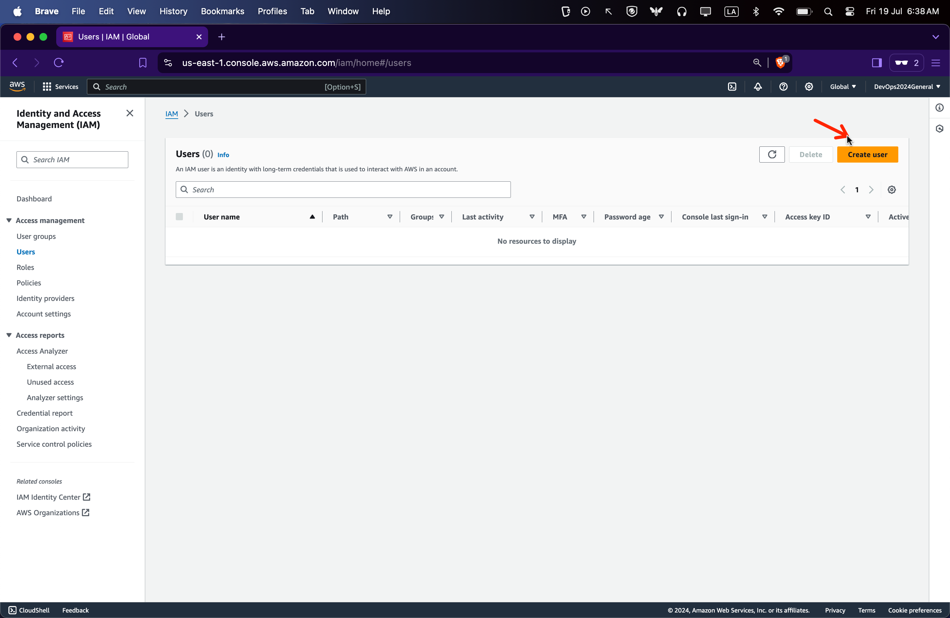Collapse the Access management section

9,220
